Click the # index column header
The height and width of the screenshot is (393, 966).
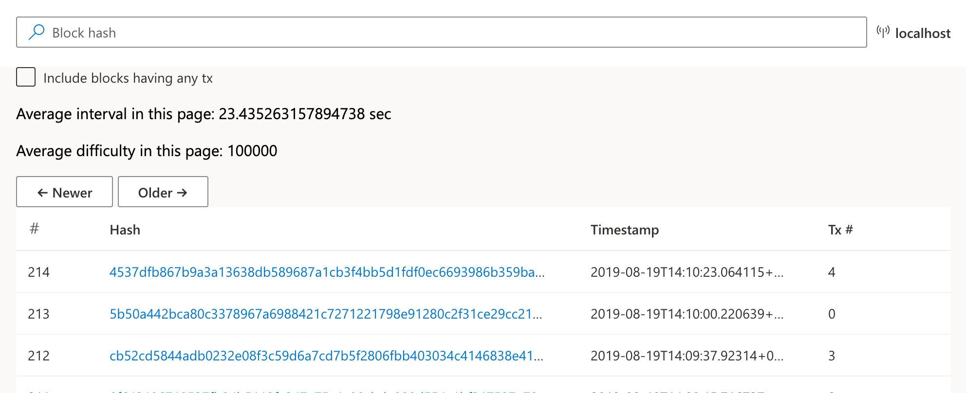click(x=34, y=229)
